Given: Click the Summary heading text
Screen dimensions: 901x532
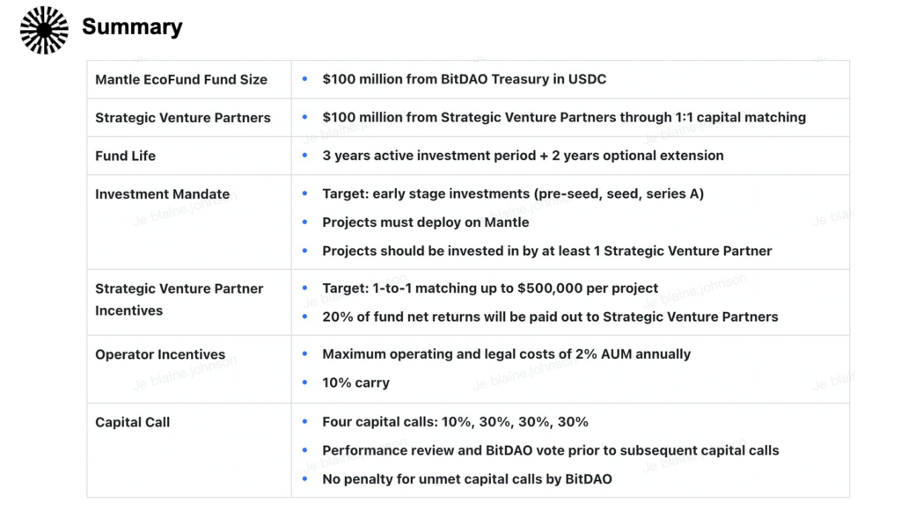Looking at the screenshot, I should pyautogui.click(x=132, y=27).
